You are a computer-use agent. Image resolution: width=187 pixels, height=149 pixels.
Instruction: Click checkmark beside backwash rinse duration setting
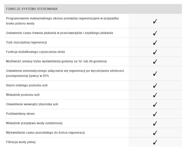[x=155, y=33]
